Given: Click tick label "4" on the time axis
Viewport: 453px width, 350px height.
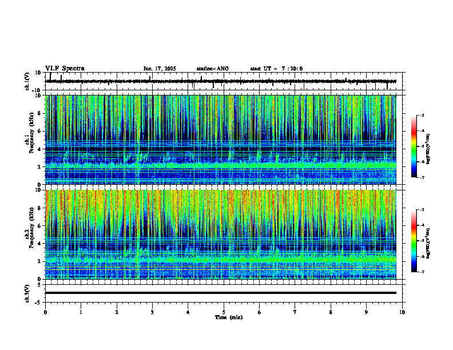Looking at the screenshot, I should 188,312.
